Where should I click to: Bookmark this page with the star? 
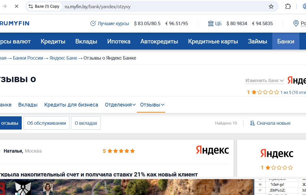pos(271,7)
